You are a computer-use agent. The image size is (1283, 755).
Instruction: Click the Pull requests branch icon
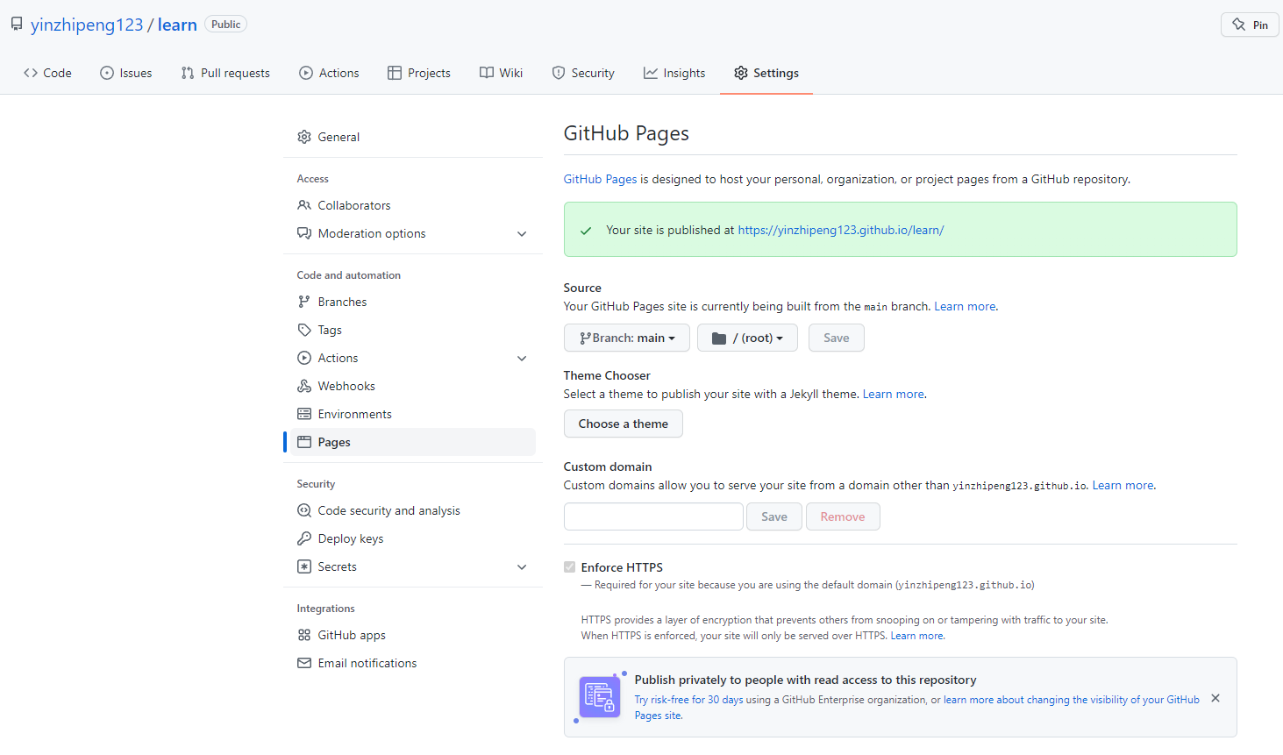pyautogui.click(x=188, y=73)
